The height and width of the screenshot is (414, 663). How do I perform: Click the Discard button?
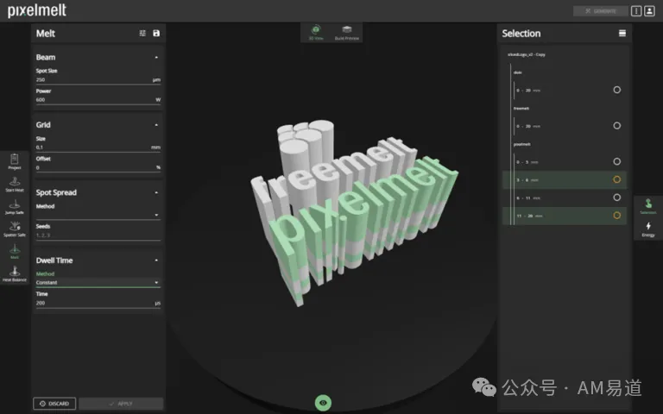coord(54,404)
